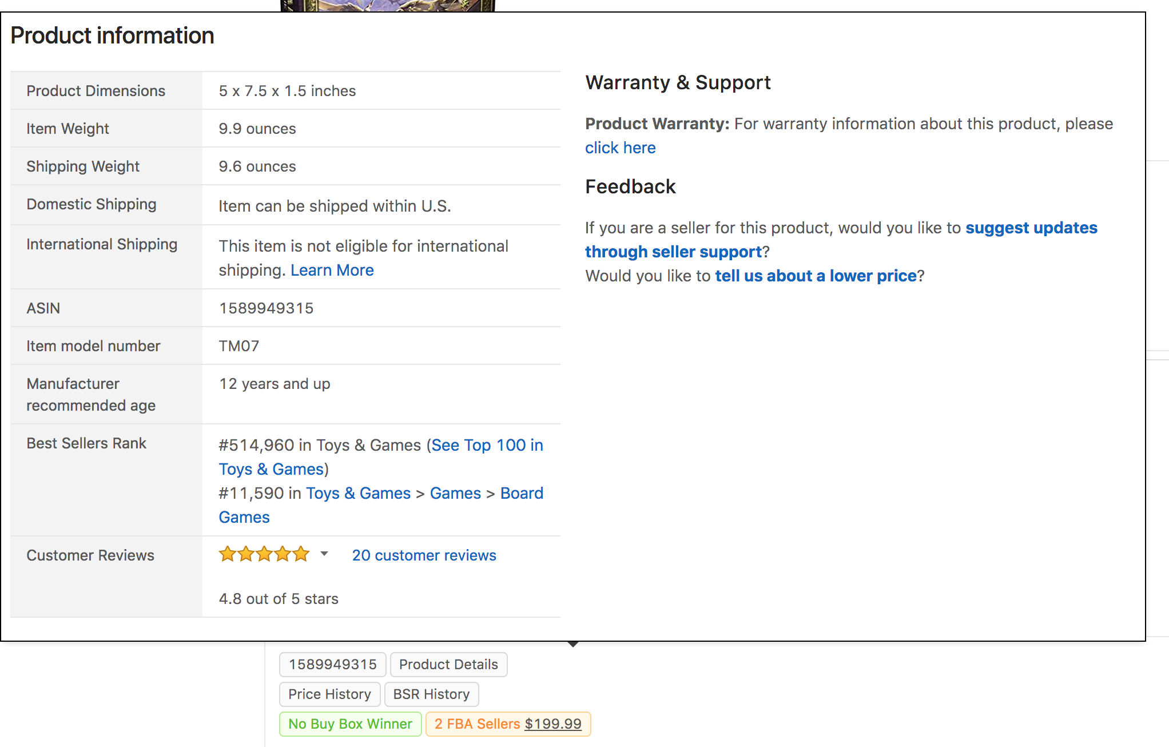Open See Top 100 in Toys & Games
Viewport: 1169px width, 747px height.
click(381, 457)
